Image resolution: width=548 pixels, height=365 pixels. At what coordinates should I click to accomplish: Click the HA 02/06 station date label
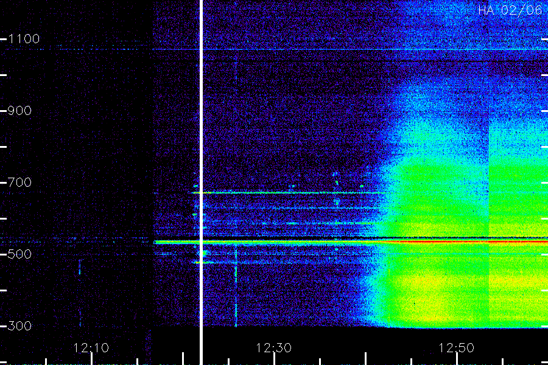(510, 10)
